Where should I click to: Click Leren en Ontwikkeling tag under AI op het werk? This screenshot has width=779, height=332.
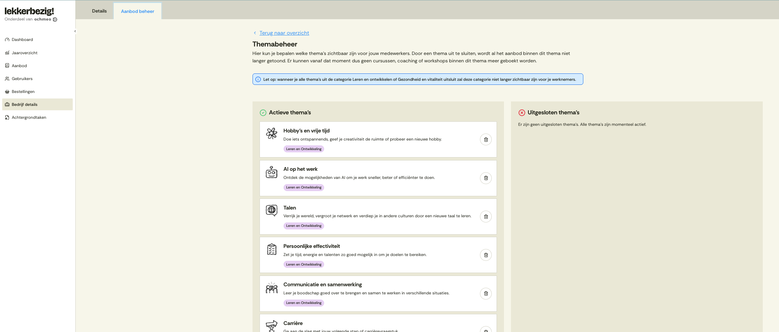tap(303, 187)
